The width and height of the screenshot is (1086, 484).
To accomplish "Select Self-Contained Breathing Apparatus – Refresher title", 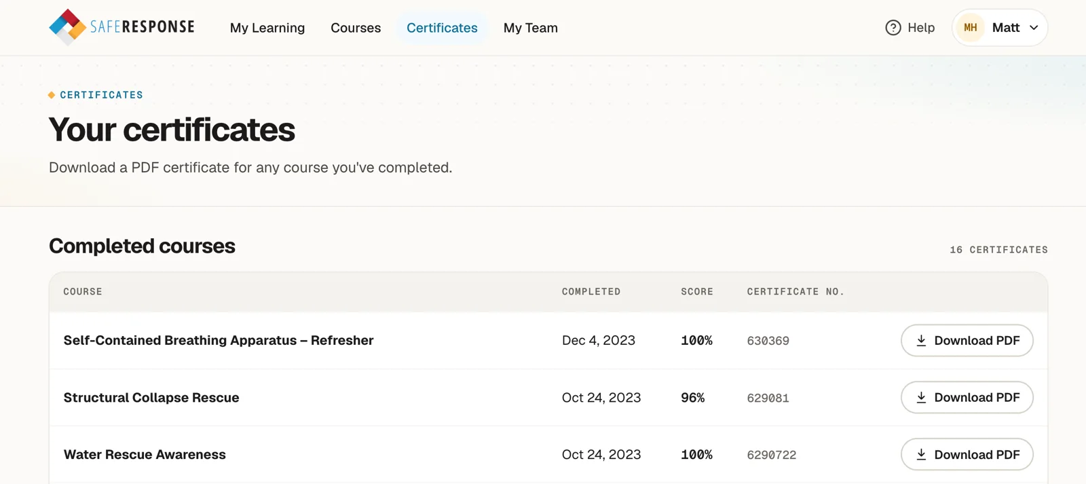I will pyautogui.click(x=219, y=340).
